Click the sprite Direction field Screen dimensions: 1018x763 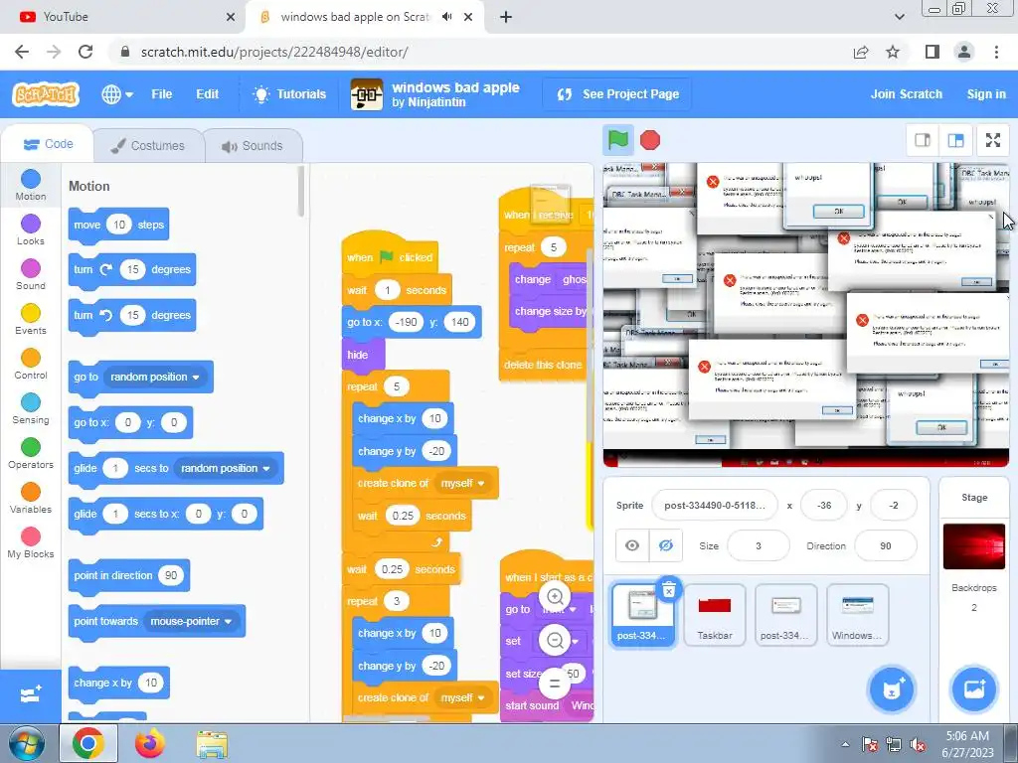pyautogui.click(x=886, y=545)
